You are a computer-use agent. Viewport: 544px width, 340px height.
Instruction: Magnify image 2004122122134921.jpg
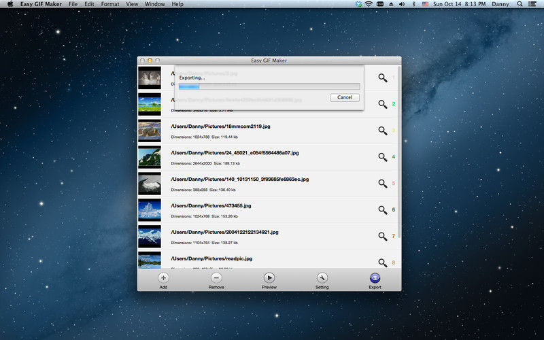(x=383, y=236)
